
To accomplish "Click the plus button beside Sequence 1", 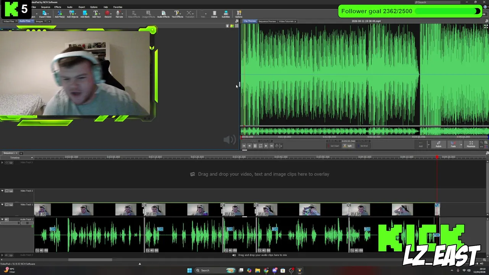I will pyautogui.click(x=21, y=153).
